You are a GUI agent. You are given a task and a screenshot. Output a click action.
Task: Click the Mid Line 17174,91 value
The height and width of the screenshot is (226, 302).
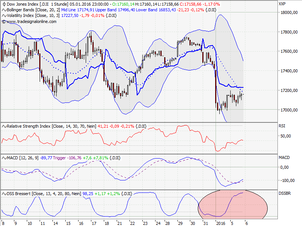(x=78, y=10)
